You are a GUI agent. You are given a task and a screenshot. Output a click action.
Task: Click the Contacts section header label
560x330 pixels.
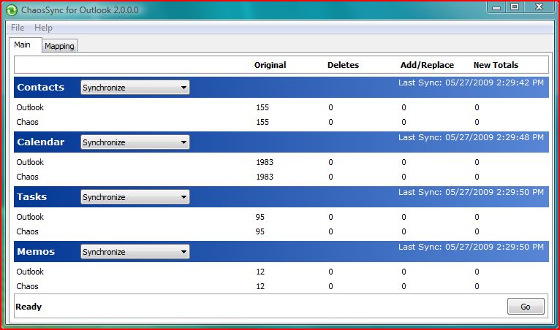pyautogui.click(x=41, y=88)
